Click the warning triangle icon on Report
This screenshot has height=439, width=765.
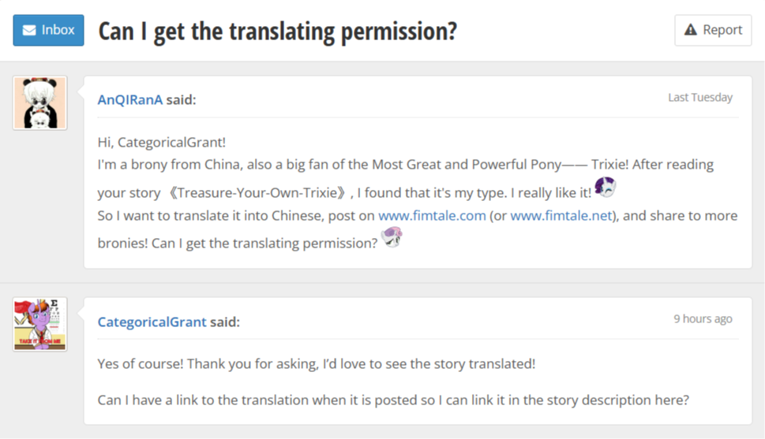tap(691, 30)
